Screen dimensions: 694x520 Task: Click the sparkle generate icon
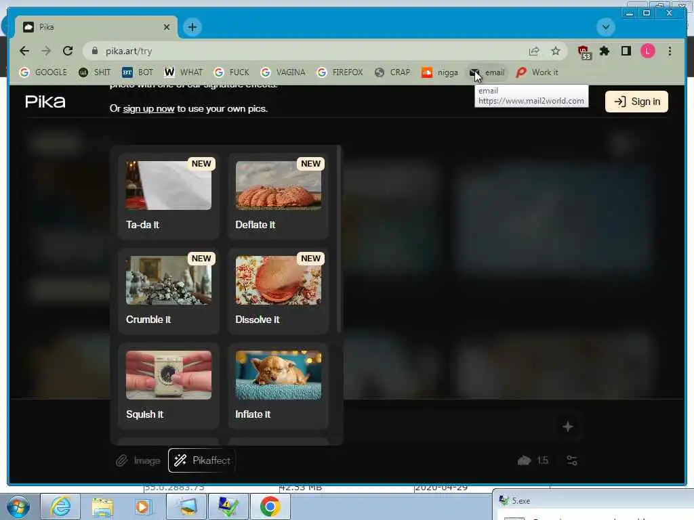[567, 427]
